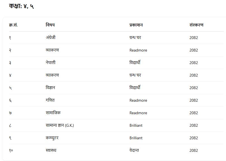The width and height of the screenshot is (226, 161).
Task: Click Brilliant publisher in the कम्प्युटर row
Action: [x=136, y=138]
